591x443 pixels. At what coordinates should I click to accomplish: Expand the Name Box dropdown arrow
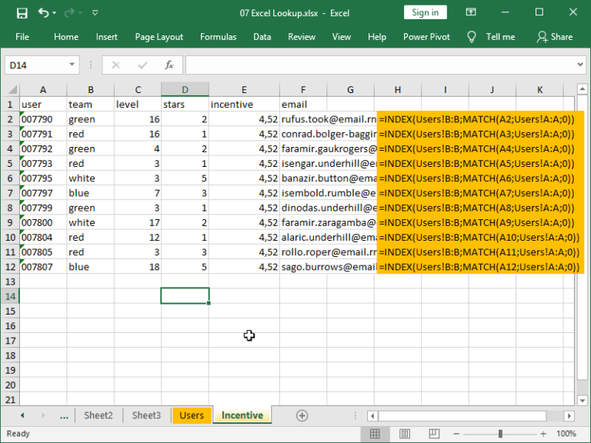72,65
